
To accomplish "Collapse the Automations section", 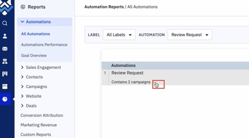I will point(45,22).
